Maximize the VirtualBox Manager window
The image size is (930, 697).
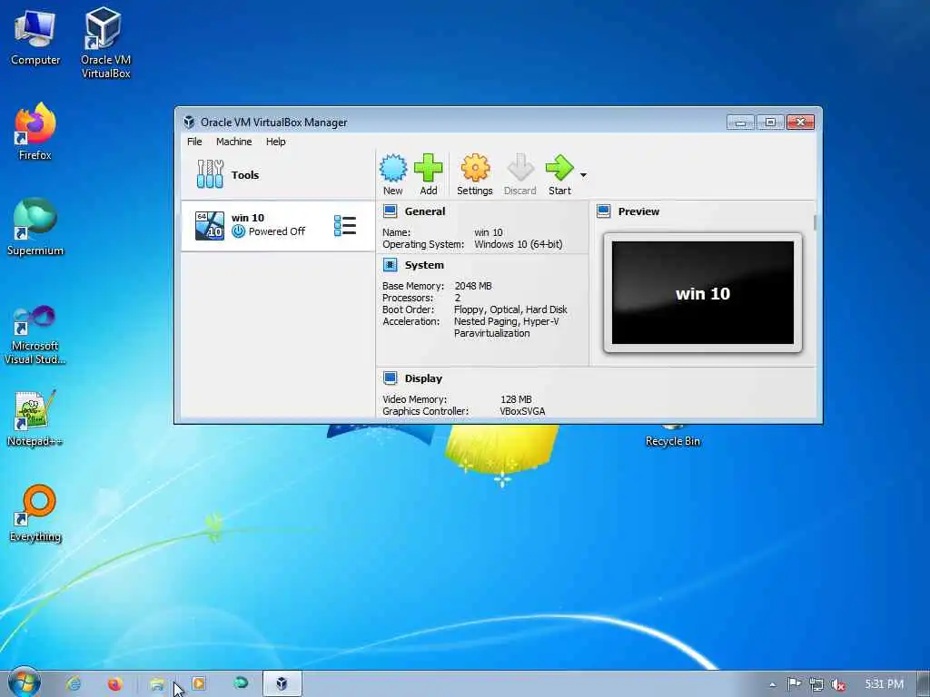[770, 123]
